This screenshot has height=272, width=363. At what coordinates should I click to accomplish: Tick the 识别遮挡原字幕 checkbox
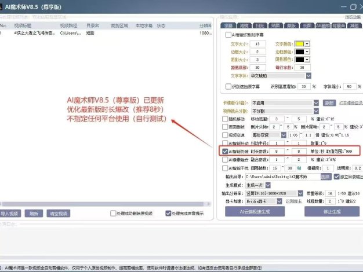228,86
